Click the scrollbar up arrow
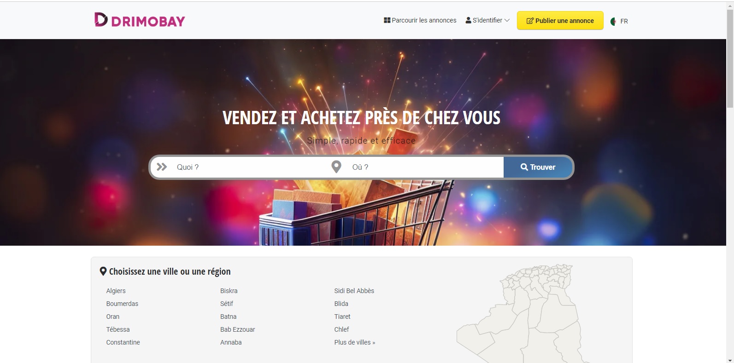The width and height of the screenshot is (734, 363). click(x=730, y=5)
